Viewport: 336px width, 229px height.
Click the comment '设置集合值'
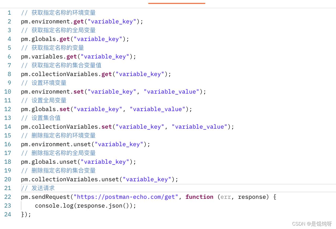point(46,118)
